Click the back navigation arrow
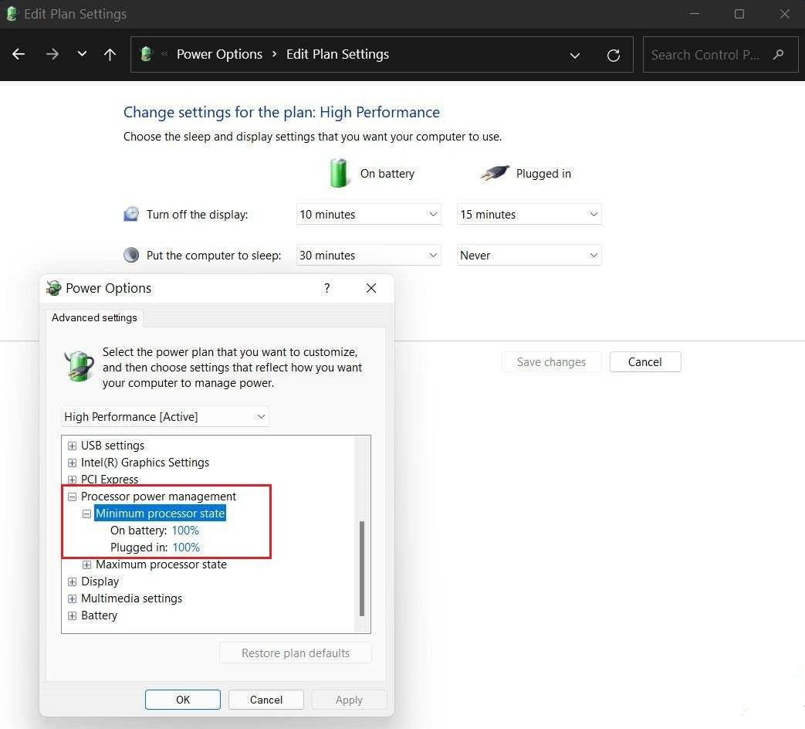The height and width of the screenshot is (729, 805). [18, 54]
